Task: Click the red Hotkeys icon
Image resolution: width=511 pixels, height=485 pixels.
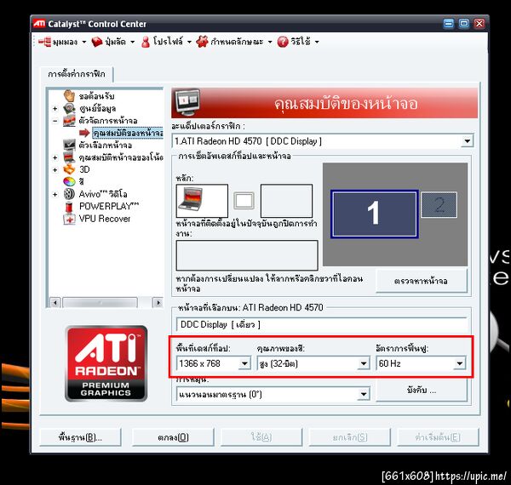Action: point(97,42)
